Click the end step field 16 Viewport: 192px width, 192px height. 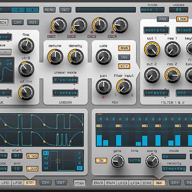pos(17,168)
